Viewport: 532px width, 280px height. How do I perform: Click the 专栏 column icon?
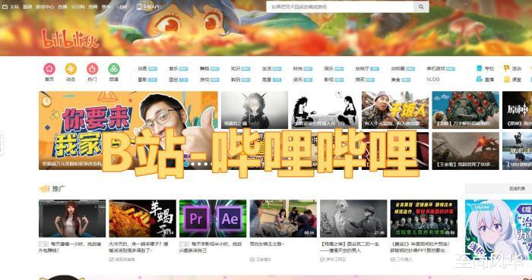(479, 68)
